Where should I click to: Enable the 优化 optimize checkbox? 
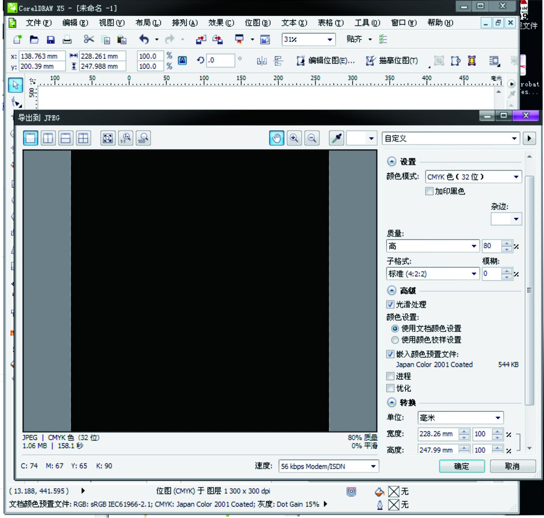coord(390,388)
